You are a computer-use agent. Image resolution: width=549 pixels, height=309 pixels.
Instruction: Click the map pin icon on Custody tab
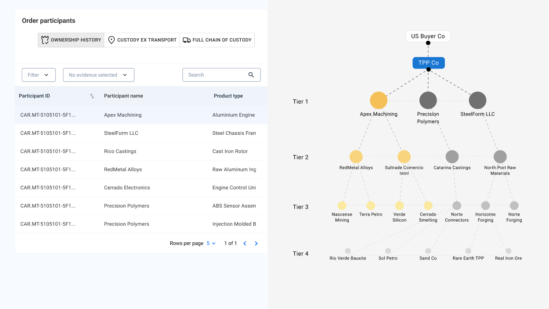112,40
